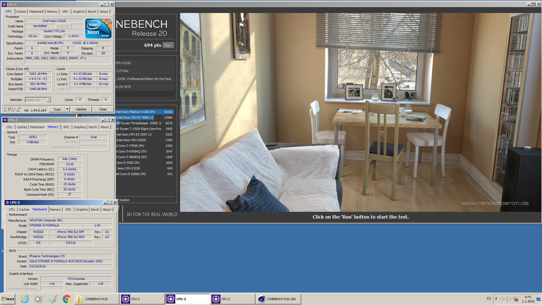Image resolution: width=542 pixels, height=305 pixels.
Task: Click the Mainboard CPU-Z window title icon
Action: click(x=7, y=202)
